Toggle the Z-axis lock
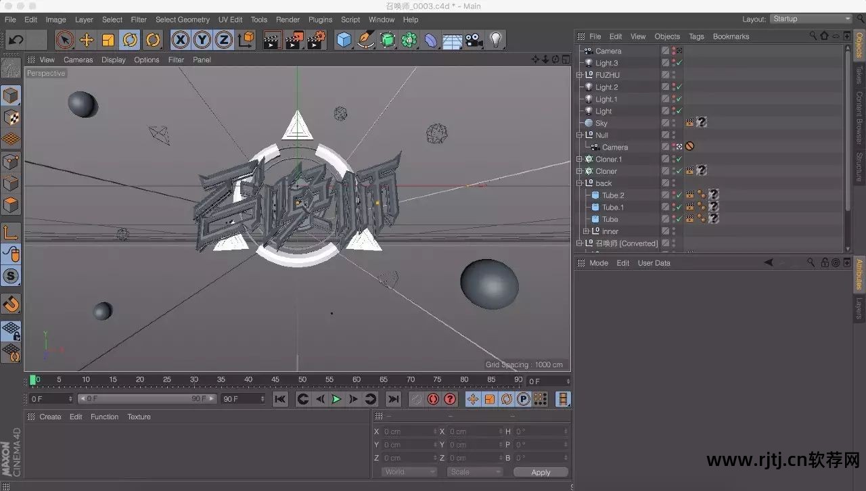This screenshot has height=491, width=866. point(224,40)
